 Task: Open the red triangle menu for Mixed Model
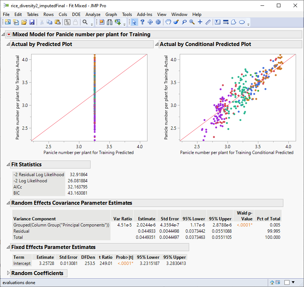(x=9, y=35)
